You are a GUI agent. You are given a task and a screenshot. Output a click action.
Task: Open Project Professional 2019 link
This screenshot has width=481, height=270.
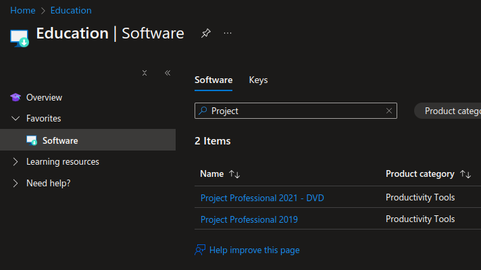point(249,219)
